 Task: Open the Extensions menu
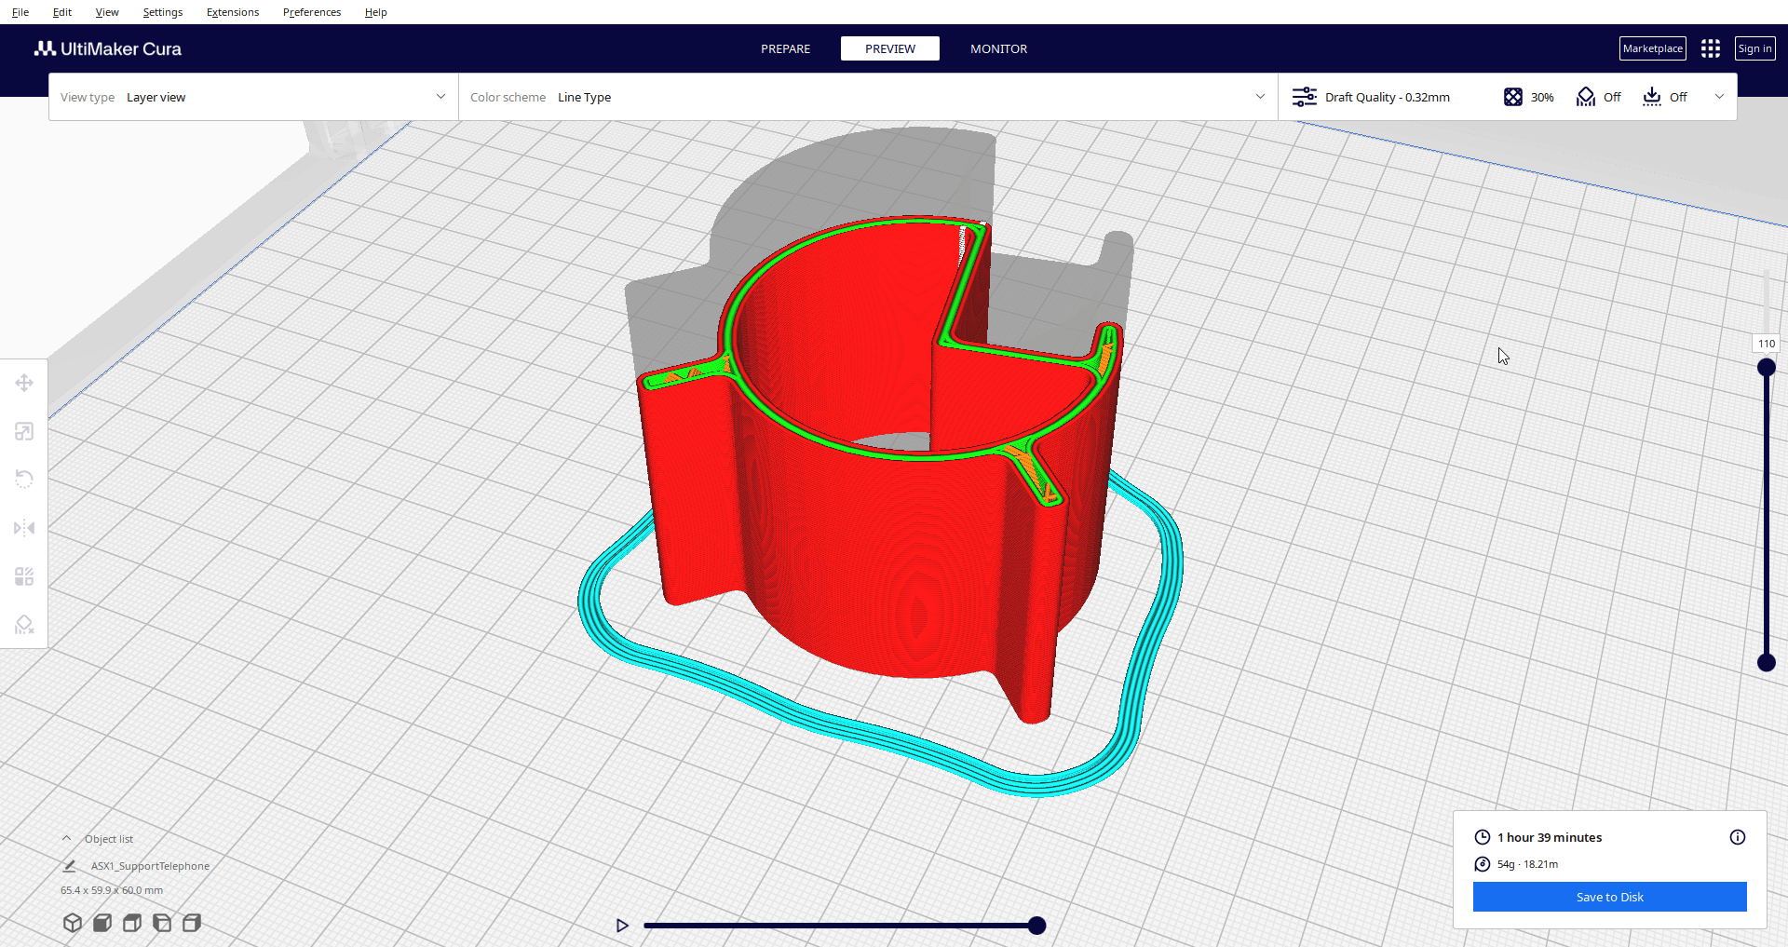coord(232,12)
